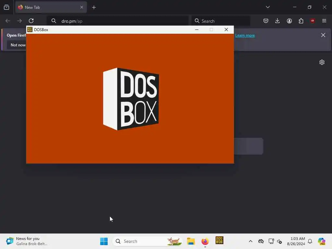Click the OneDrive cloud tray icon
The height and width of the screenshot is (249, 332).
[x=261, y=241]
